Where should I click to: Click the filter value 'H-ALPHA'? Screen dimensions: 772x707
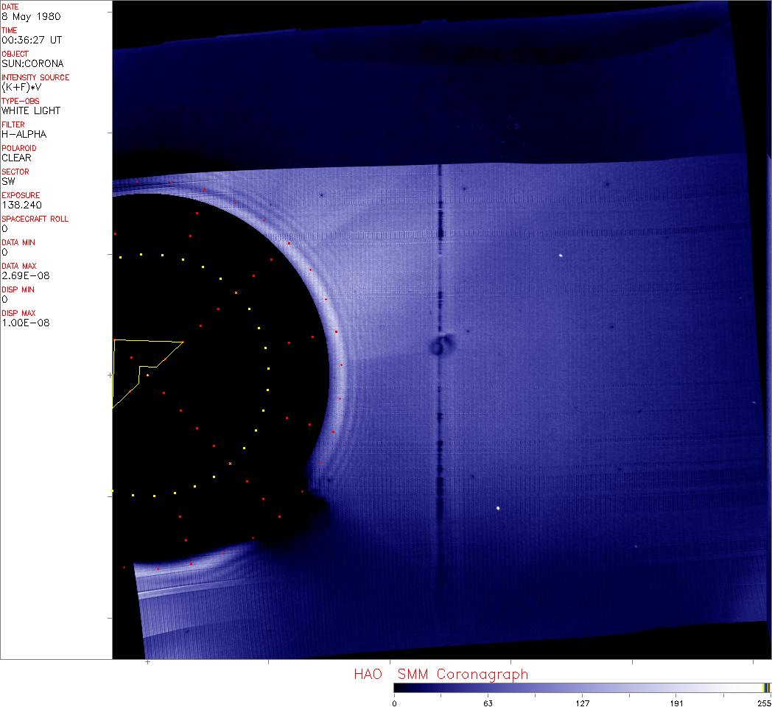click(x=24, y=134)
